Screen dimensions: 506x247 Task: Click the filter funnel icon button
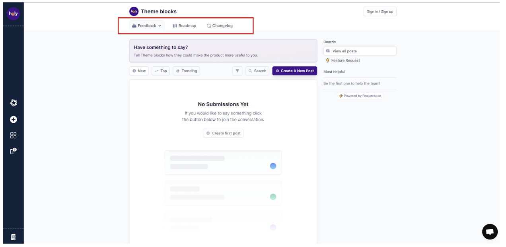pos(237,71)
